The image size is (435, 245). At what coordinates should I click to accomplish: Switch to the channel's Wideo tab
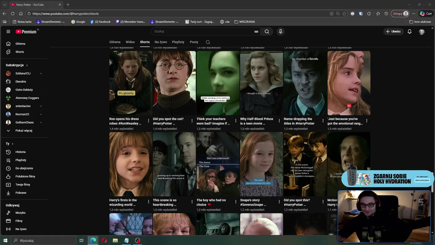(130, 42)
